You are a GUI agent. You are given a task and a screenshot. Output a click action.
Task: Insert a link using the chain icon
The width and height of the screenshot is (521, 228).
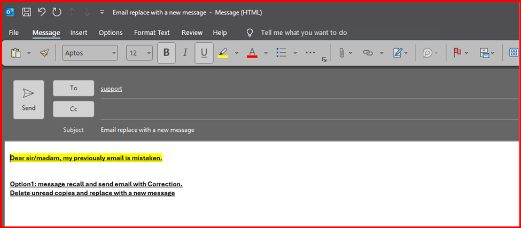coord(368,53)
